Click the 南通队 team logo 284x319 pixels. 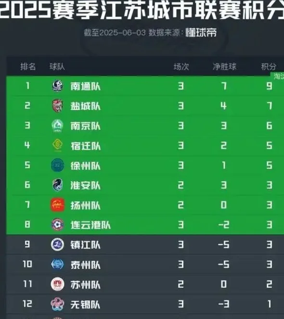pos(57,86)
